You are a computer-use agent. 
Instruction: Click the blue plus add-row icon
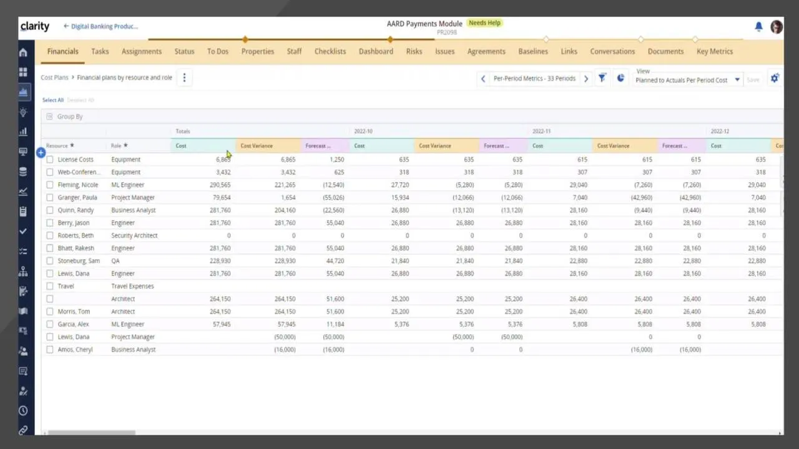tap(41, 153)
